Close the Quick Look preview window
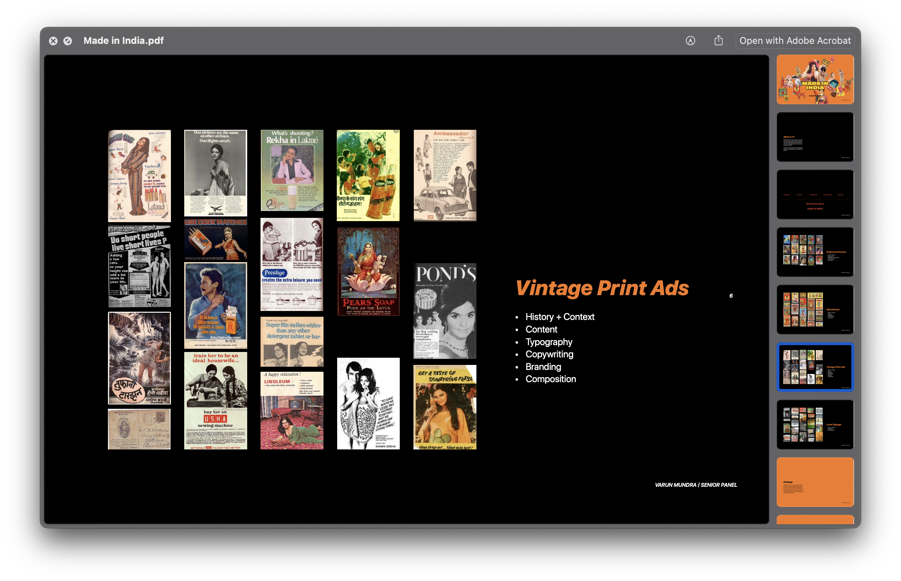This screenshot has height=581, width=901. click(x=53, y=41)
